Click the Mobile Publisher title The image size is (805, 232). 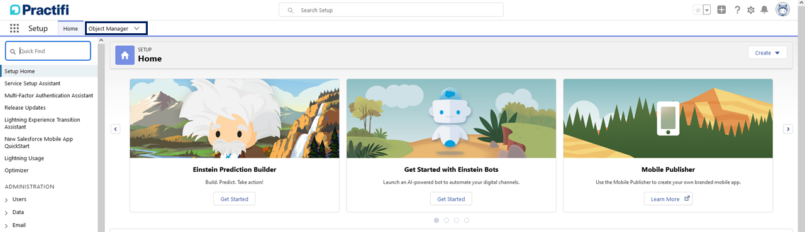point(668,169)
